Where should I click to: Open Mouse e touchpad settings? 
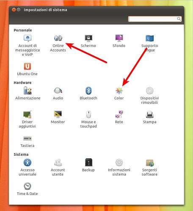click(x=88, y=119)
